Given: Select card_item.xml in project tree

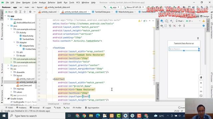Looking at the screenshot, I should coord(24,85).
